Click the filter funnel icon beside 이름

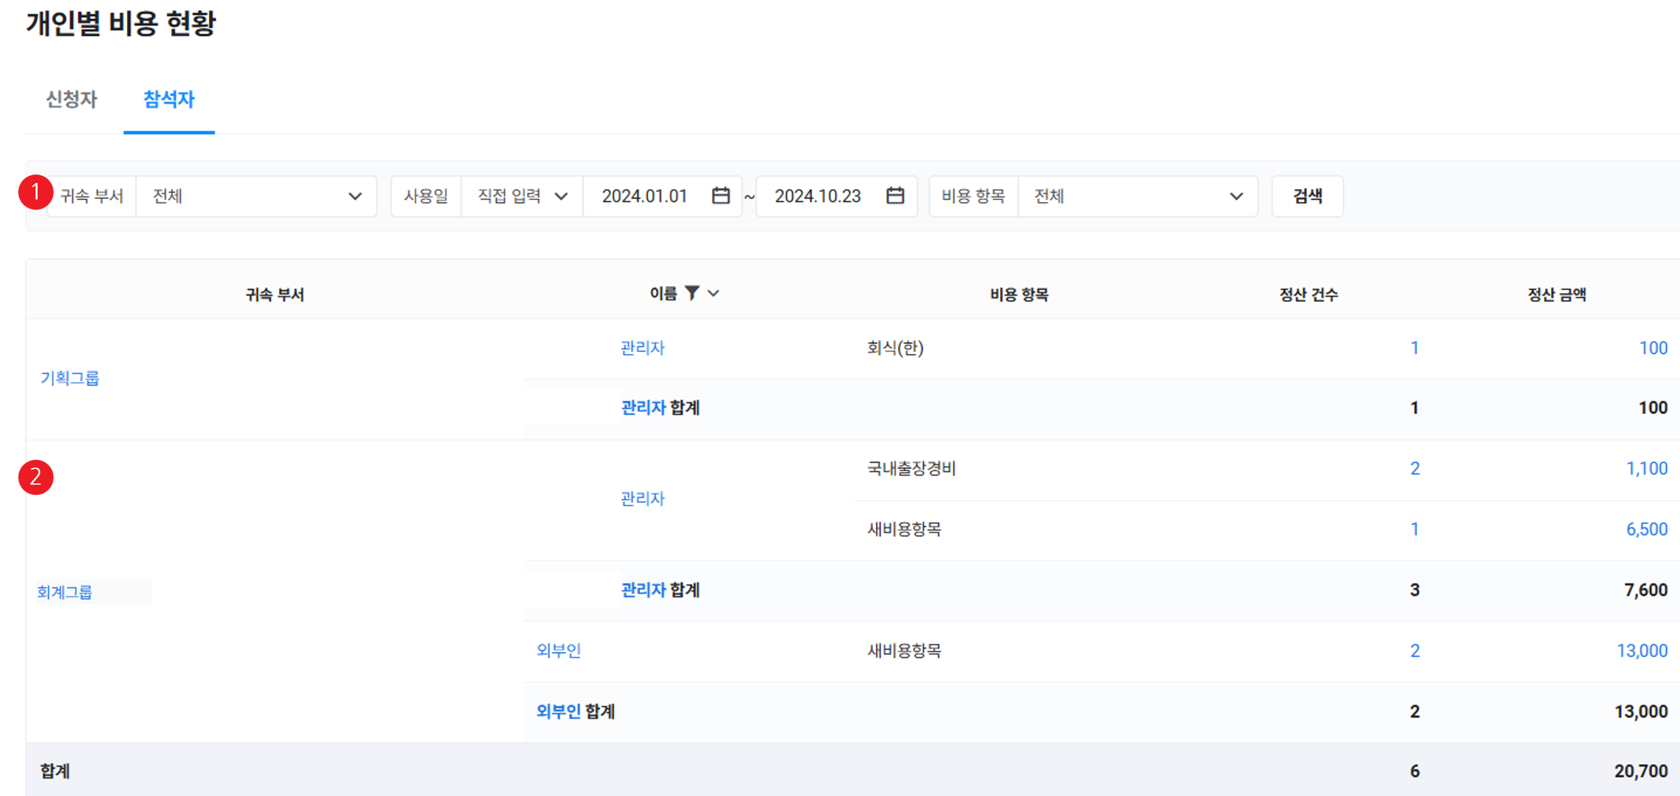click(692, 293)
